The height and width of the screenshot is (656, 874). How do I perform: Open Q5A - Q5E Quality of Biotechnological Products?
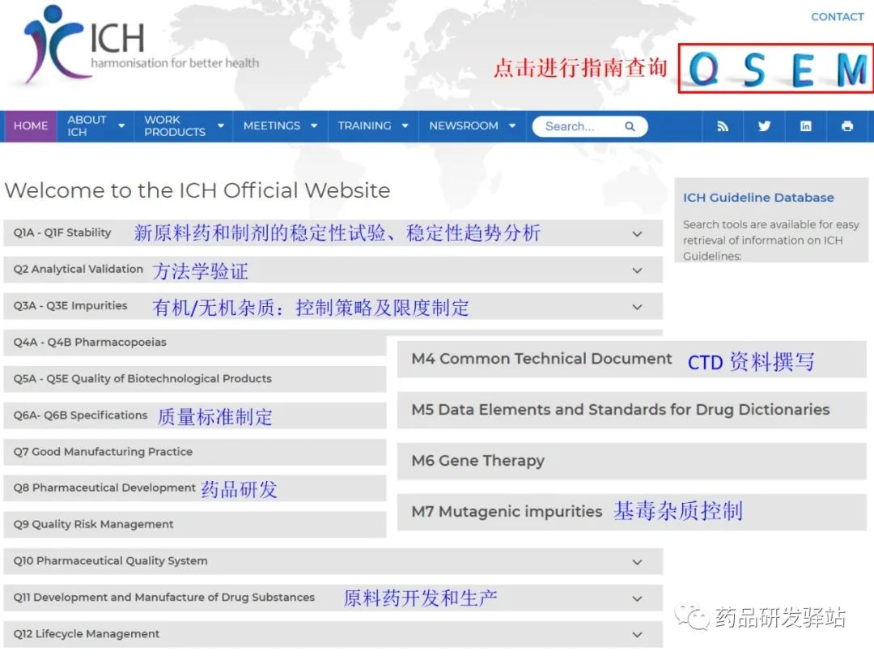(x=194, y=379)
